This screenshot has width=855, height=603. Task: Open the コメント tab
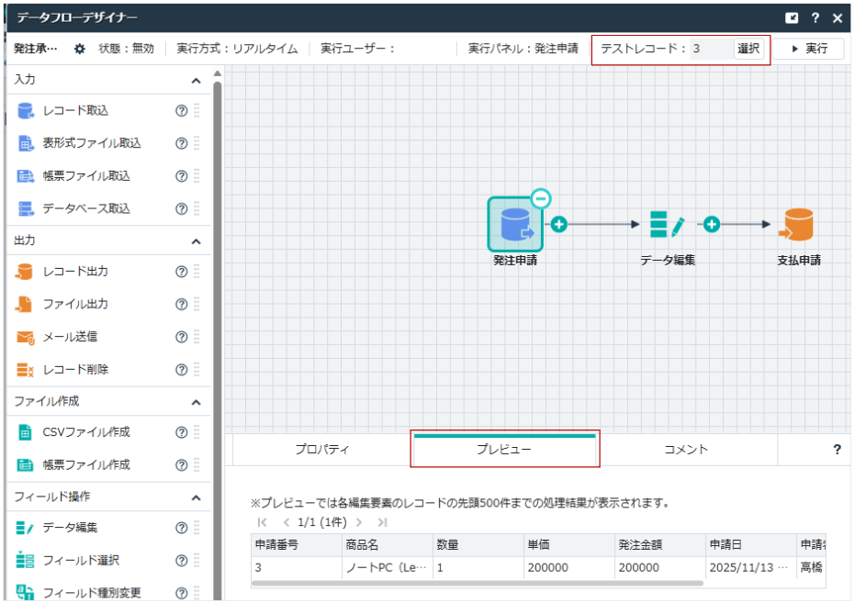686,450
